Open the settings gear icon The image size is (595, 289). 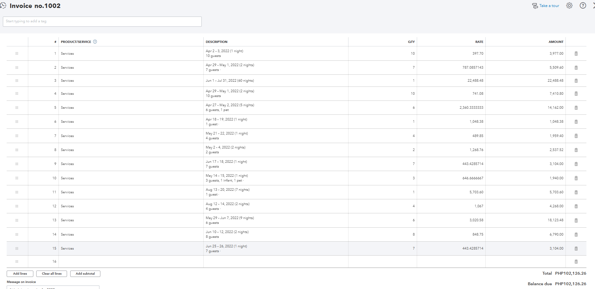(569, 6)
